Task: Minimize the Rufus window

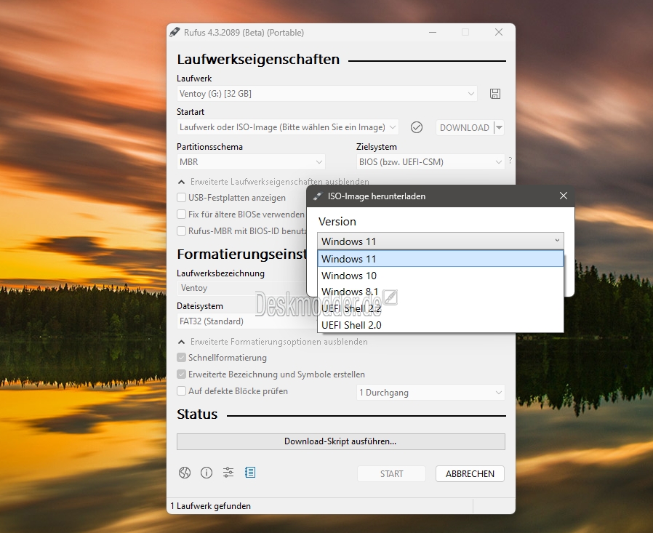Action: pyautogui.click(x=433, y=33)
